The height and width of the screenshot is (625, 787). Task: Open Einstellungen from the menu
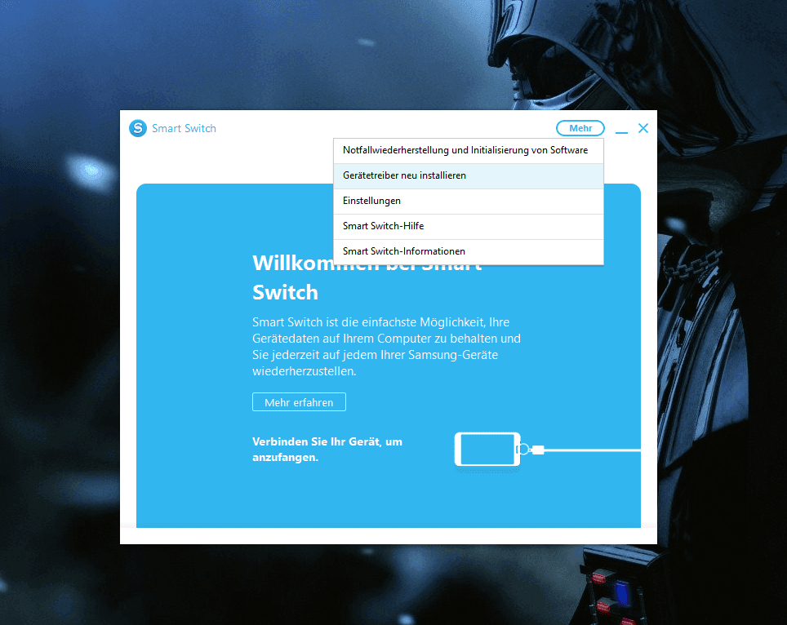469,202
